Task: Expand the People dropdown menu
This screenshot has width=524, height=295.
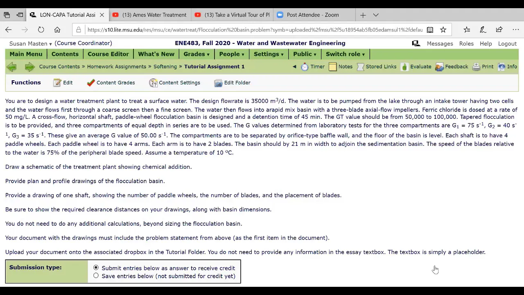Action: [x=232, y=54]
